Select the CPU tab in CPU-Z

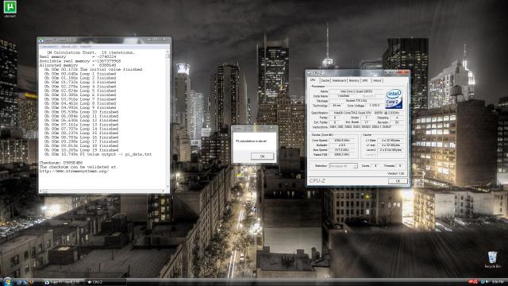pyautogui.click(x=313, y=80)
